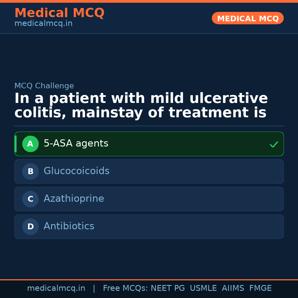Pick the Azathioprine answer option
Viewport: 298px width, 298px height.
[74, 199]
